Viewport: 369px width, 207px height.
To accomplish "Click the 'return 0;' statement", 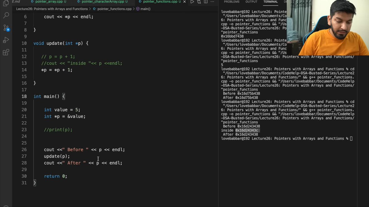I will click(x=56, y=176).
